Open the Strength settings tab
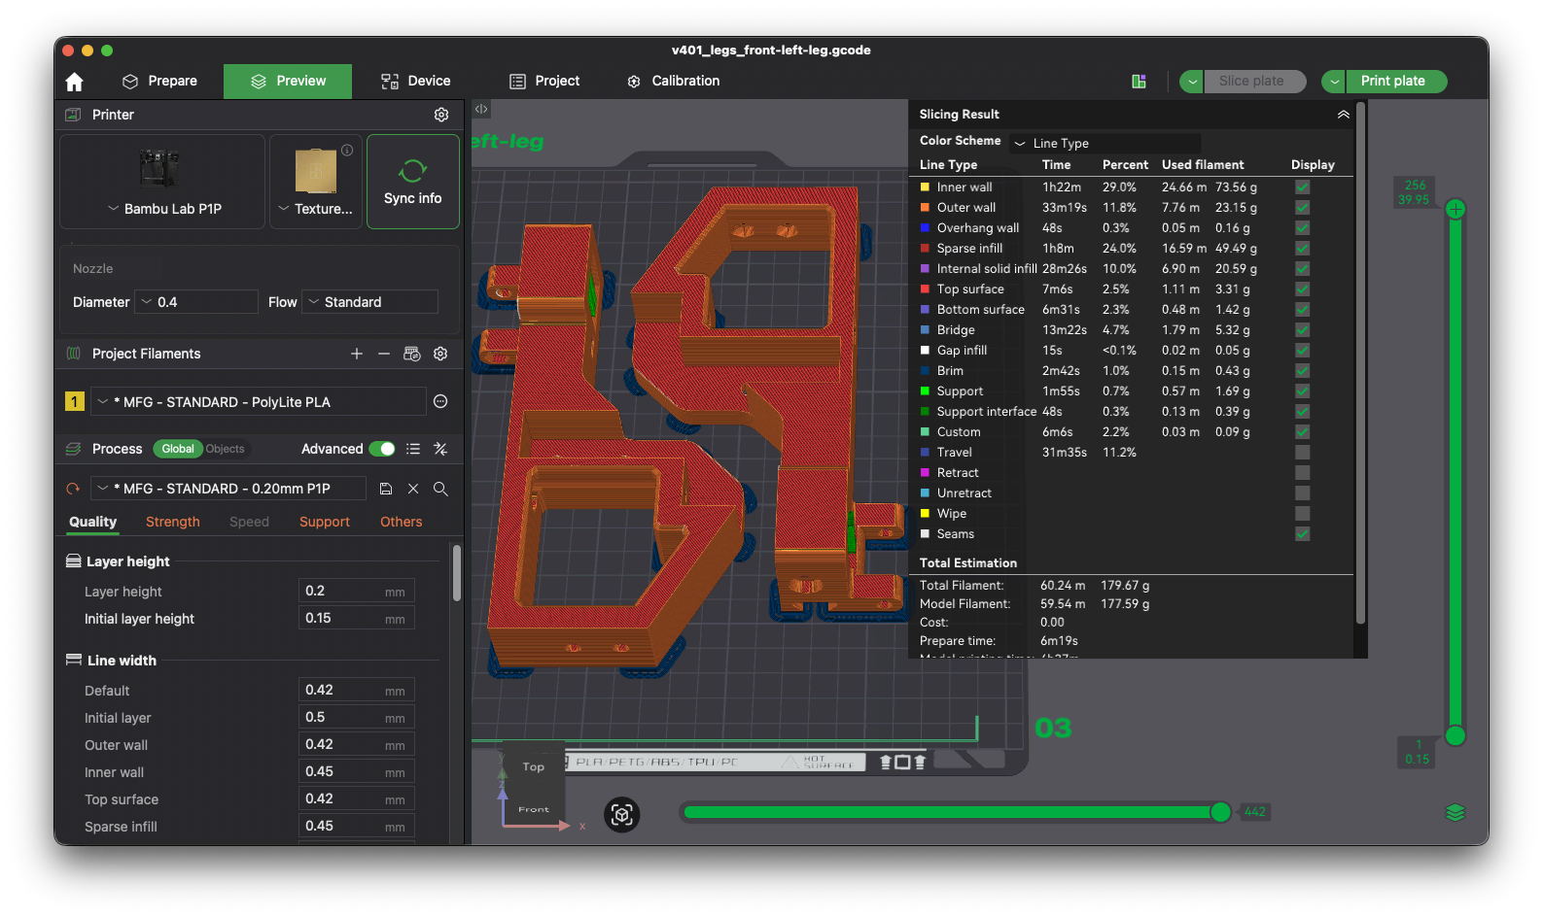The image size is (1543, 917). point(173,522)
